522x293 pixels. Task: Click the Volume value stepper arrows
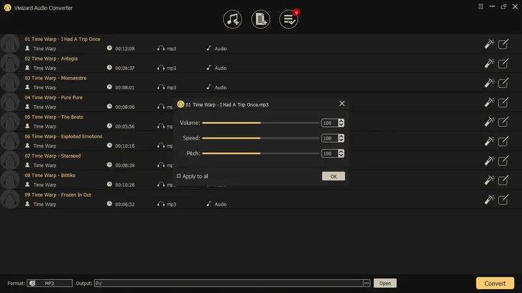[x=341, y=123]
